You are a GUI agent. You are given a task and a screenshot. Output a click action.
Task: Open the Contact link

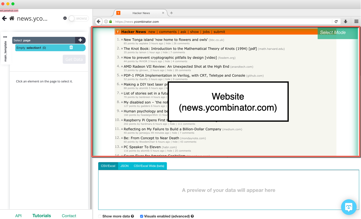pyautogui.click(x=69, y=216)
